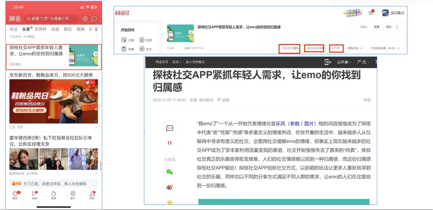Tap the search field in 网易 app
The image size is (433, 210).
point(51,19)
